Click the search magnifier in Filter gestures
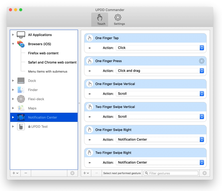This screenshot has height=191, width=222. (x=147, y=173)
